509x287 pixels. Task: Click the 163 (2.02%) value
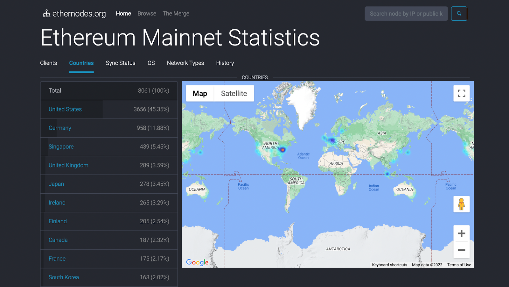(x=155, y=277)
